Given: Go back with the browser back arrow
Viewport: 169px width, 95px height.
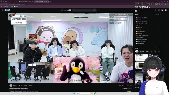Looking at the screenshot, I should [1, 4].
